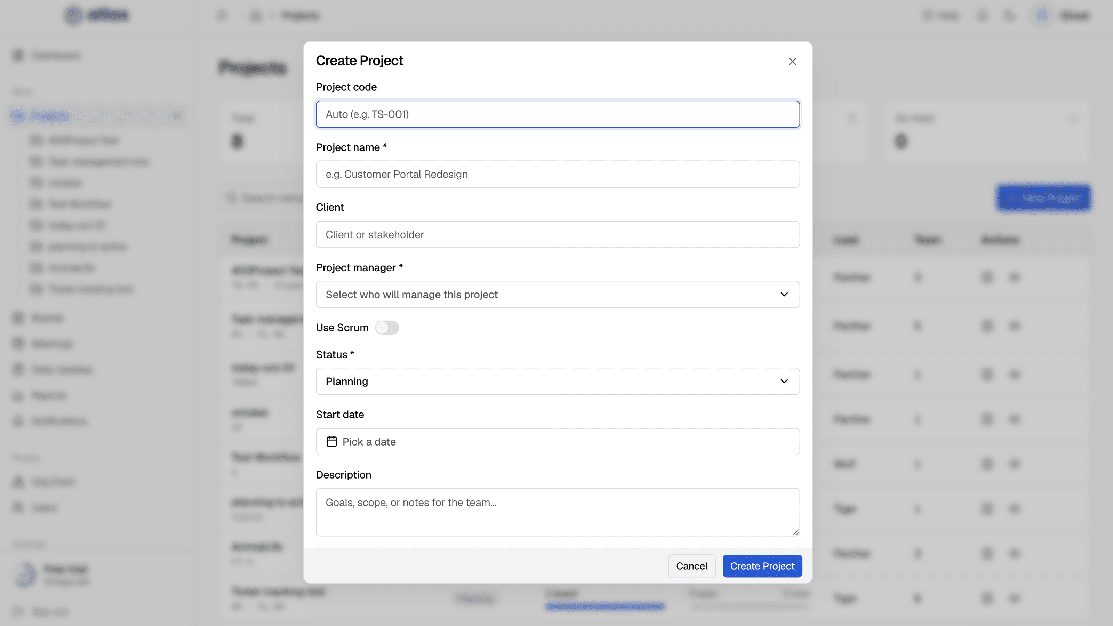The width and height of the screenshot is (1113, 626).
Task: Click into the Client or stakeholder field
Action: pyautogui.click(x=557, y=234)
